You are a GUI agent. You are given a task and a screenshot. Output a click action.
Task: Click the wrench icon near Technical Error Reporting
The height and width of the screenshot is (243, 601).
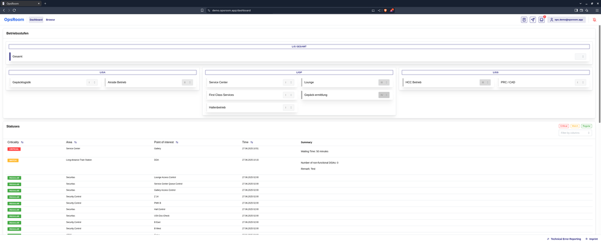548,239
